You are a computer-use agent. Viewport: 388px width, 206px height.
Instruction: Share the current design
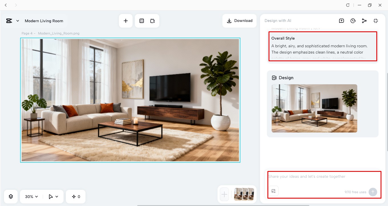coord(364,21)
